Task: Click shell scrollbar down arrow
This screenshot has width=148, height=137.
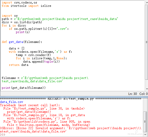Action: [145, 135]
